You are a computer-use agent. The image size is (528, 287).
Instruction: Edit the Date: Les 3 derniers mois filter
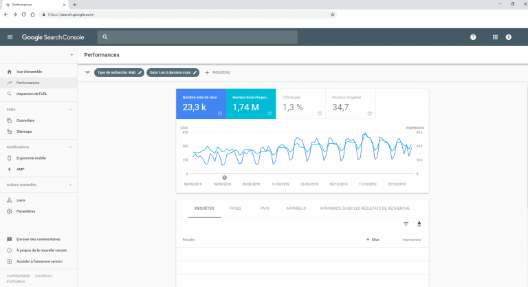173,72
